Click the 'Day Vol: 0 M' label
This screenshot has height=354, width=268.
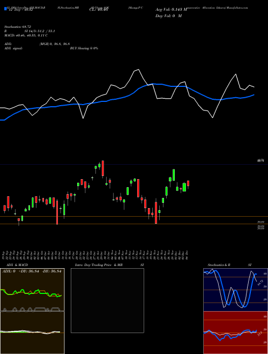[168, 16]
